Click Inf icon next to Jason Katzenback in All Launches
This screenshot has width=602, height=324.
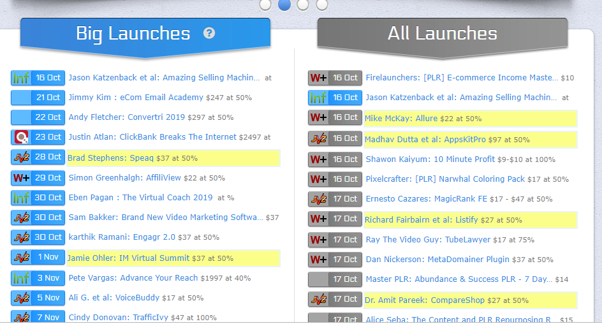pos(318,98)
